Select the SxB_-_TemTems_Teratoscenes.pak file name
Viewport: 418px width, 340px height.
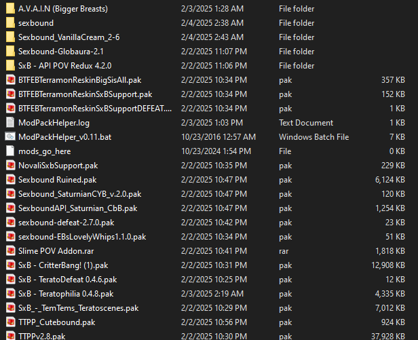click(x=78, y=308)
